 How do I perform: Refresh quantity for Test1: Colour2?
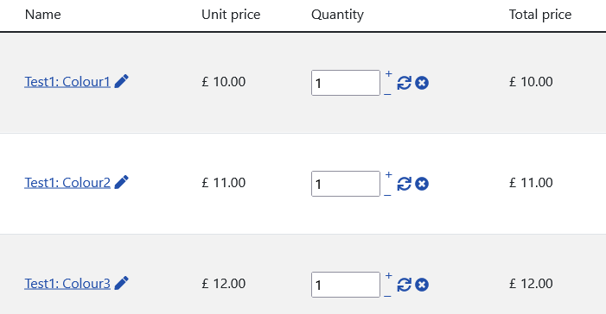[405, 184]
